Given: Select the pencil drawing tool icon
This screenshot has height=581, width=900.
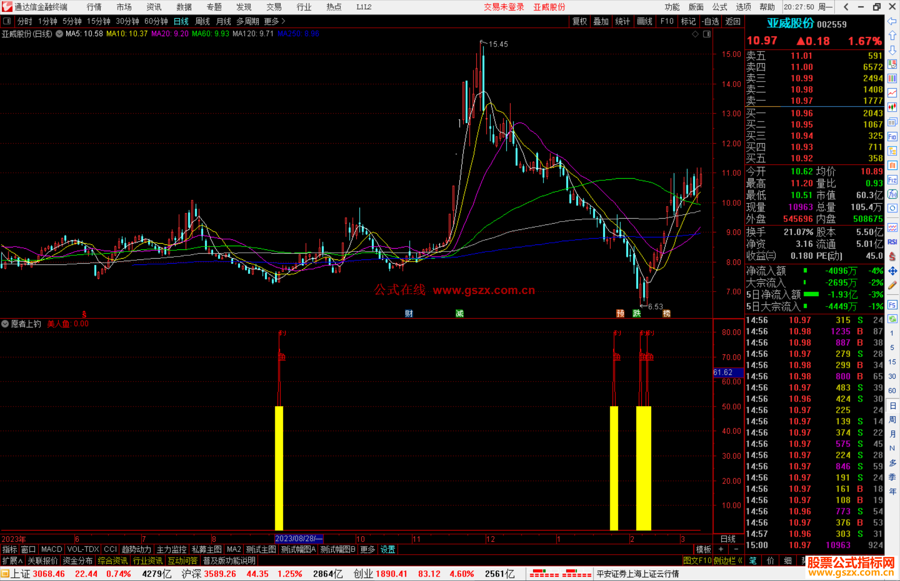Looking at the screenshot, I should pyautogui.click(x=892, y=285).
